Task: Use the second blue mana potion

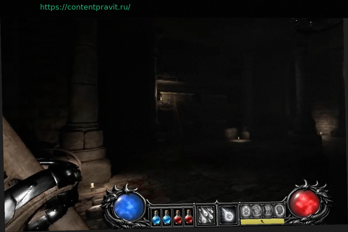Action: coord(167,217)
